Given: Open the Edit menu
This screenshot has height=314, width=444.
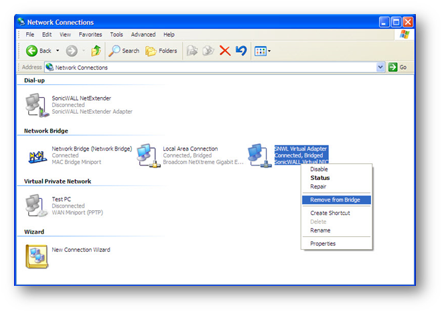Looking at the screenshot, I should 47,35.
